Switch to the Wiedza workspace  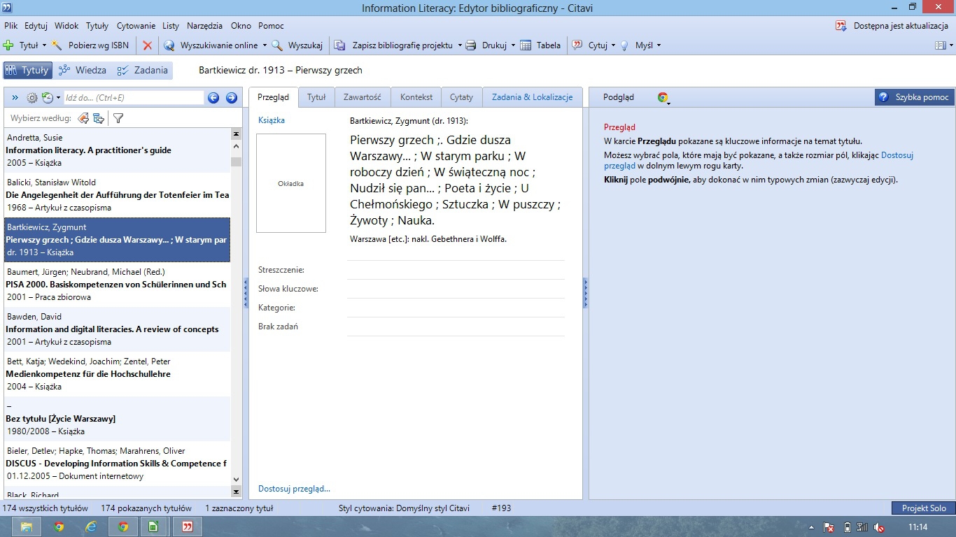(83, 70)
